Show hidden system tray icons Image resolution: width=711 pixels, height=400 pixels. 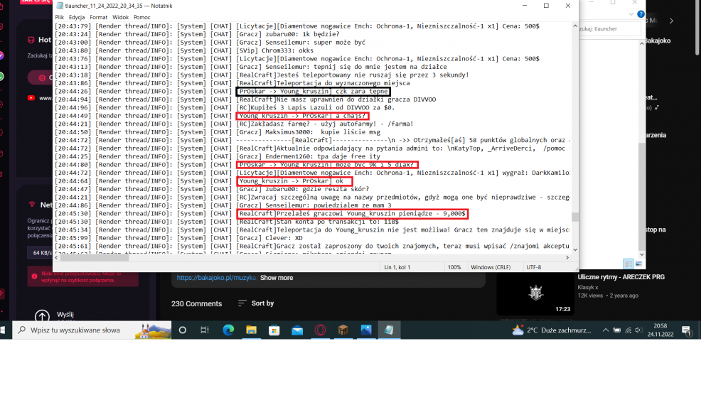tap(606, 330)
